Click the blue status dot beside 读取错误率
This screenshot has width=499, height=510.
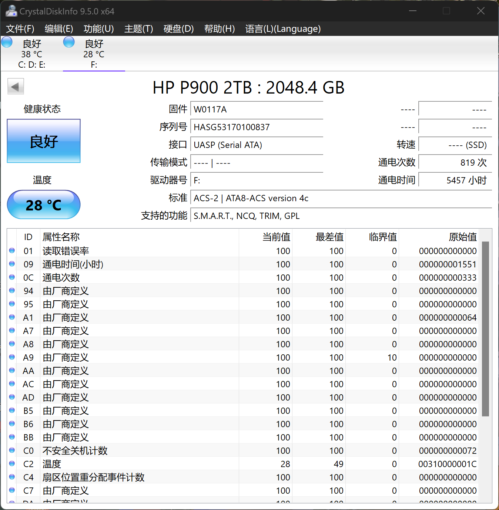pyautogui.click(x=11, y=250)
